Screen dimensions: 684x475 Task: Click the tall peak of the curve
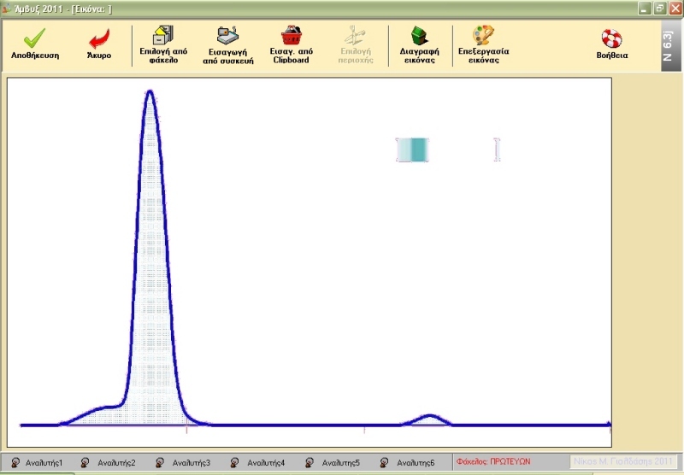150,94
